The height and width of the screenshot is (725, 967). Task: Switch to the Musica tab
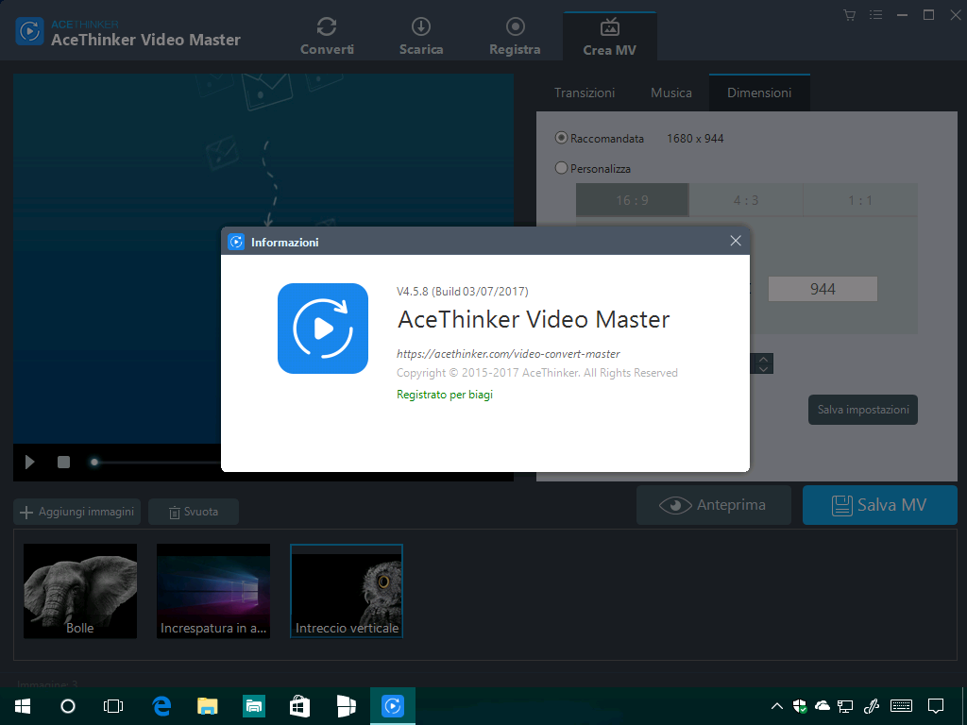[x=671, y=93]
